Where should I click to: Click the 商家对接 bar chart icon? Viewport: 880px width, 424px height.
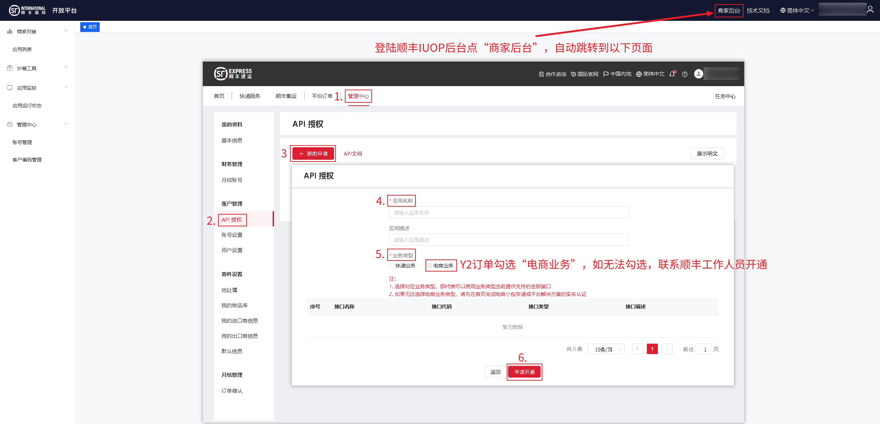click(x=10, y=31)
